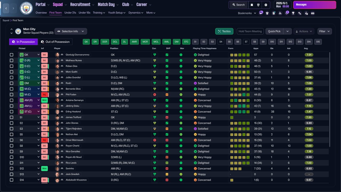Open the purple Messages button
341x192 pixels.
[x=315, y=5]
